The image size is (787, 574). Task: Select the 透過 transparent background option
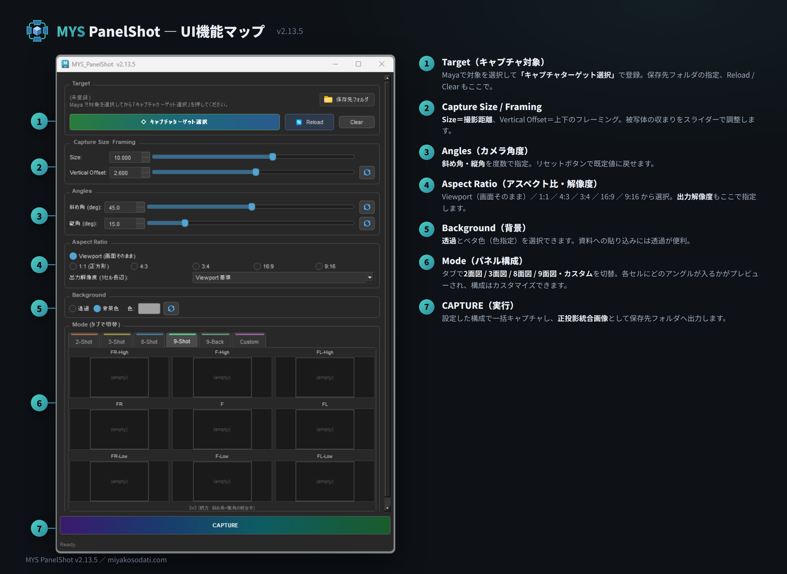(x=79, y=309)
